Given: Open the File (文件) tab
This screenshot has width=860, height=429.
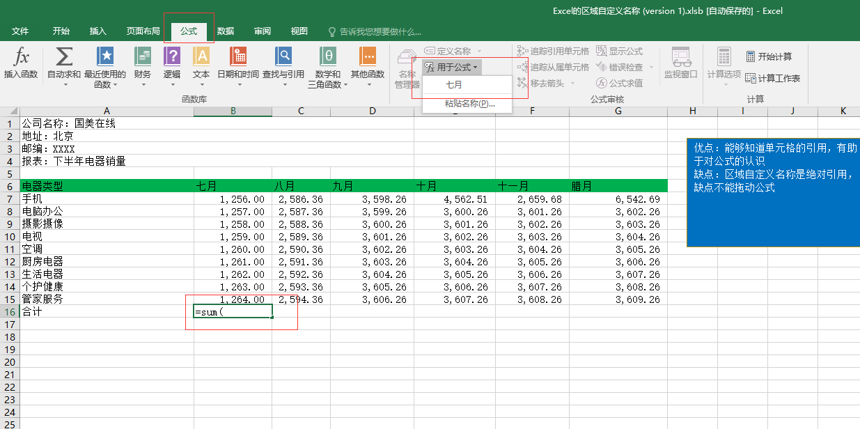Looking at the screenshot, I should point(20,31).
